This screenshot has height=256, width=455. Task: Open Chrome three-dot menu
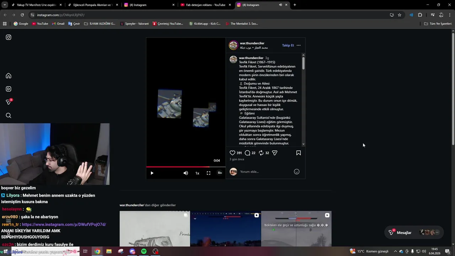(x=450, y=15)
